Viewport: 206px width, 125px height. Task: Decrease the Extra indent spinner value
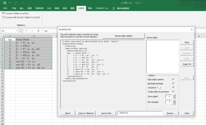pyautogui.click(x=174, y=97)
